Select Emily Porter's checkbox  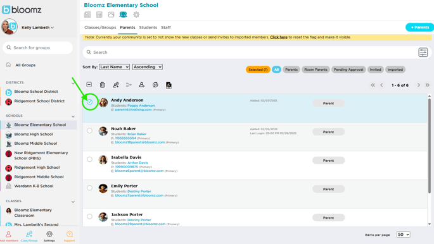point(90,188)
